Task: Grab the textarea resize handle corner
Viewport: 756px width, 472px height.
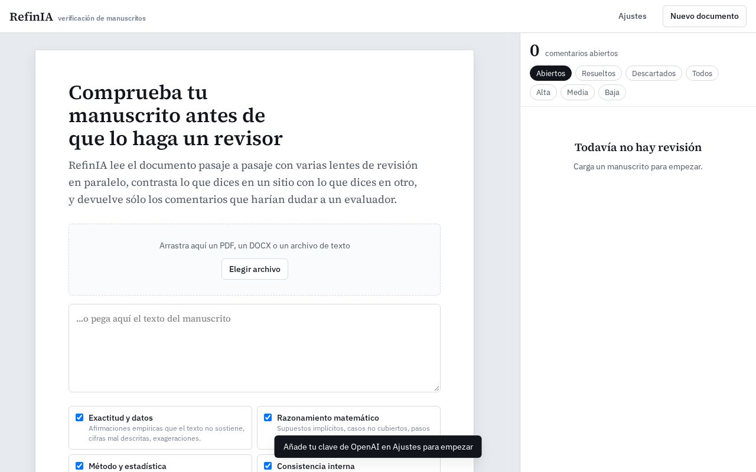Action: click(x=436, y=388)
